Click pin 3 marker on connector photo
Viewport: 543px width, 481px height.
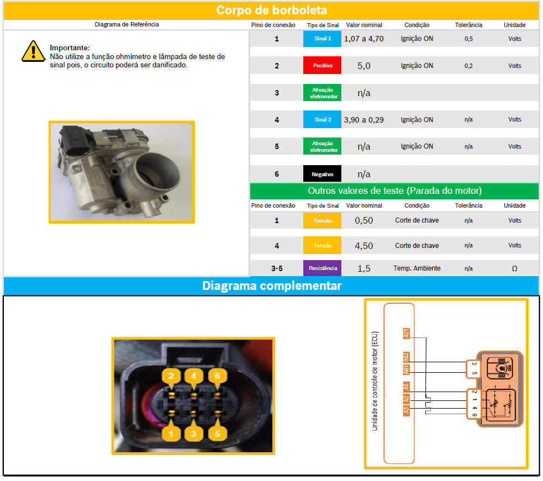(x=194, y=434)
